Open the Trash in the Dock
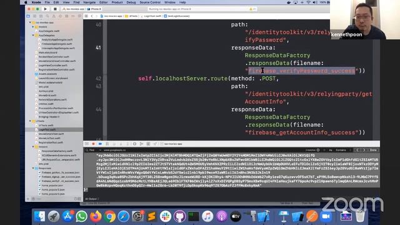 (x=360, y=217)
